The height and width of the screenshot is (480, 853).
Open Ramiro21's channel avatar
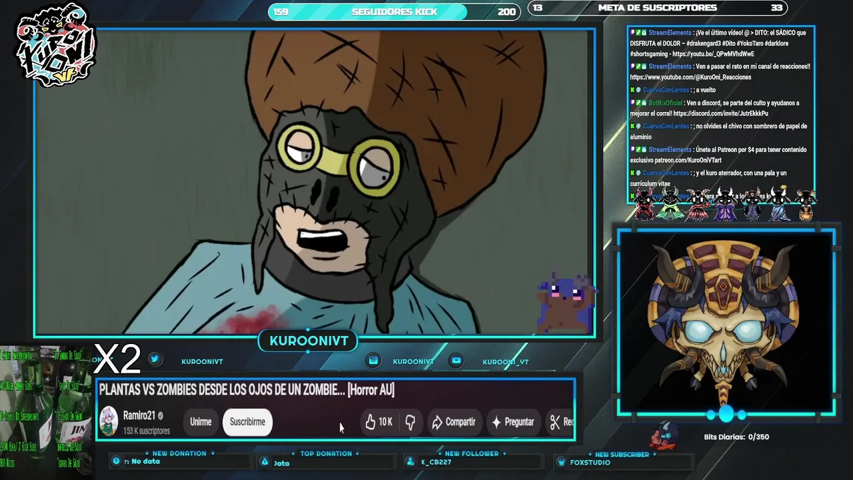pos(109,421)
